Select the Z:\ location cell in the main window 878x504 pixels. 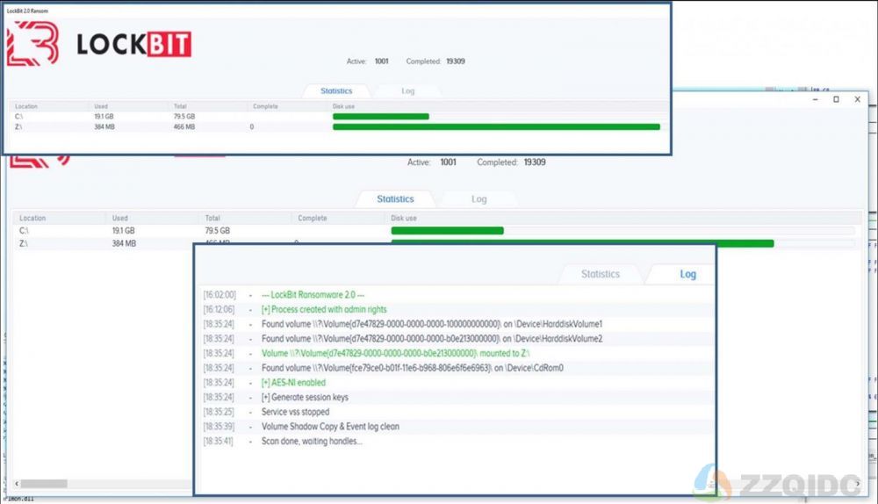click(24, 243)
